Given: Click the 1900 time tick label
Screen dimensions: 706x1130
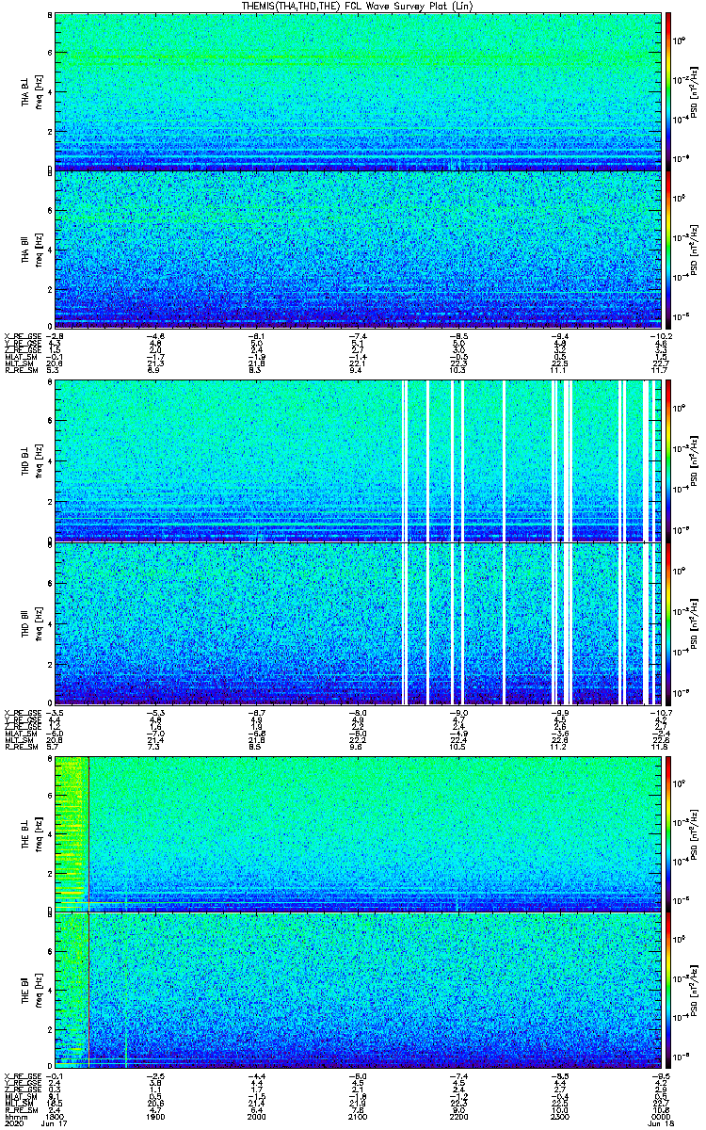Looking at the screenshot, I should tap(155, 1118).
